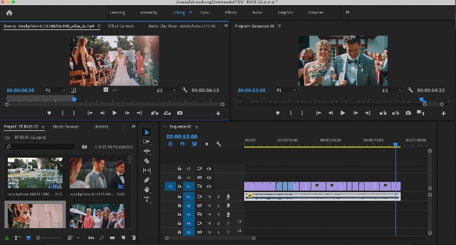Select the Slip tool
The image size is (456, 245).
click(147, 170)
